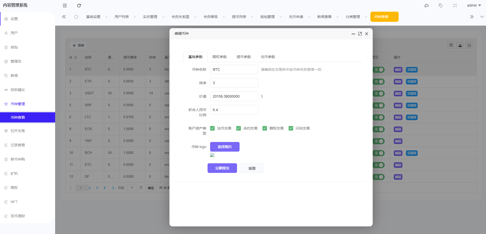Click the refresh icon in top bar
The height and width of the screenshot is (234, 486).
click(x=79, y=6)
